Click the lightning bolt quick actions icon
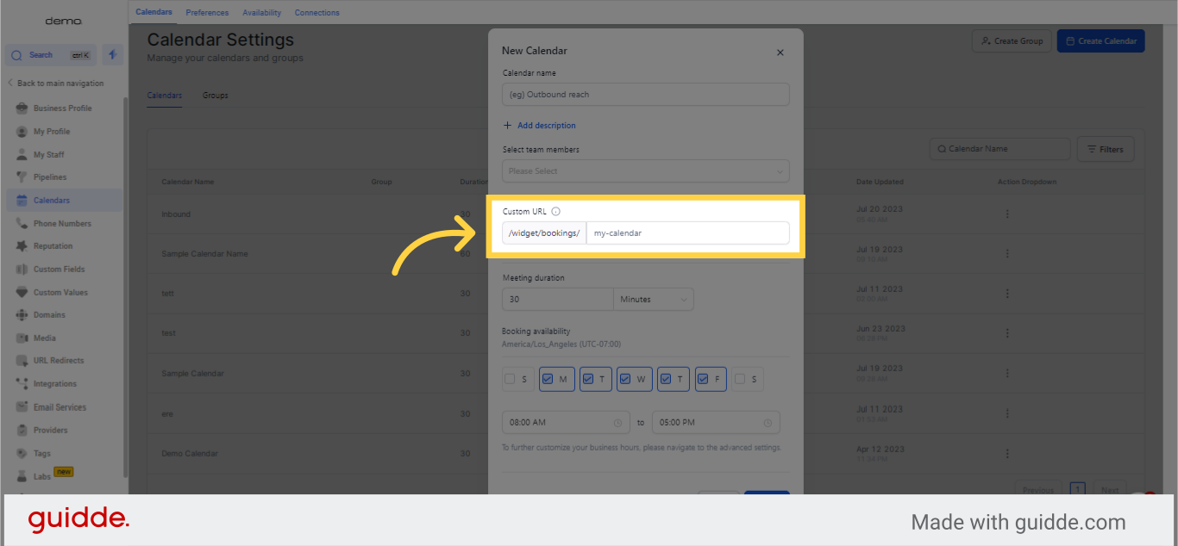This screenshot has width=1178, height=546. 112,55
